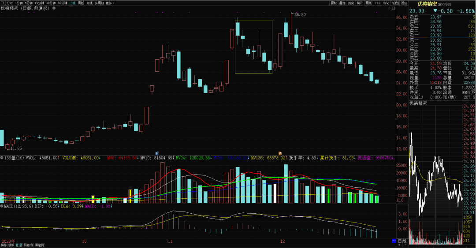Click stock code 300549
The width and height of the screenshot is (476, 248).
point(444,4)
